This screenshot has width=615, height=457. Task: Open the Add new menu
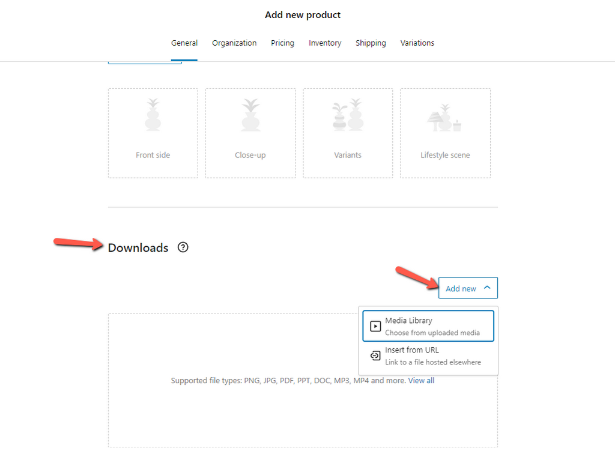(x=468, y=288)
